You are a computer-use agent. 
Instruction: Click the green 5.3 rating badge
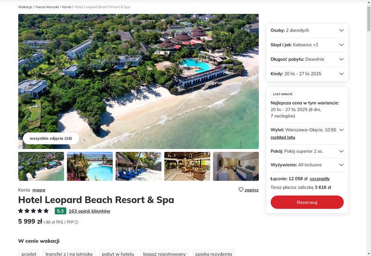click(60, 211)
